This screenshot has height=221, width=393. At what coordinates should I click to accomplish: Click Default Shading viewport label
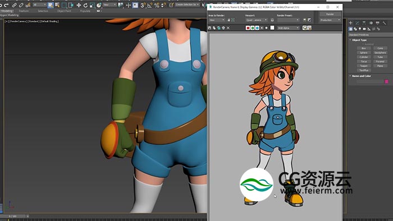pyautogui.click(x=49, y=21)
